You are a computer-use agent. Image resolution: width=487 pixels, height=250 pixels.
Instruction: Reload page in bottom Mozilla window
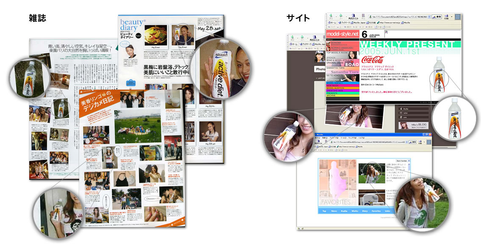318,143
